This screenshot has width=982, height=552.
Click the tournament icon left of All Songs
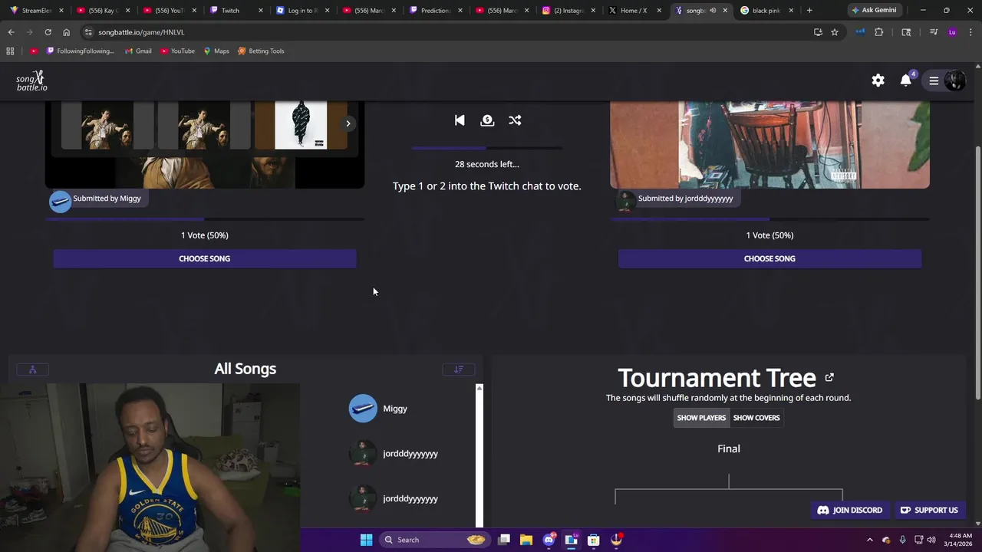32,370
